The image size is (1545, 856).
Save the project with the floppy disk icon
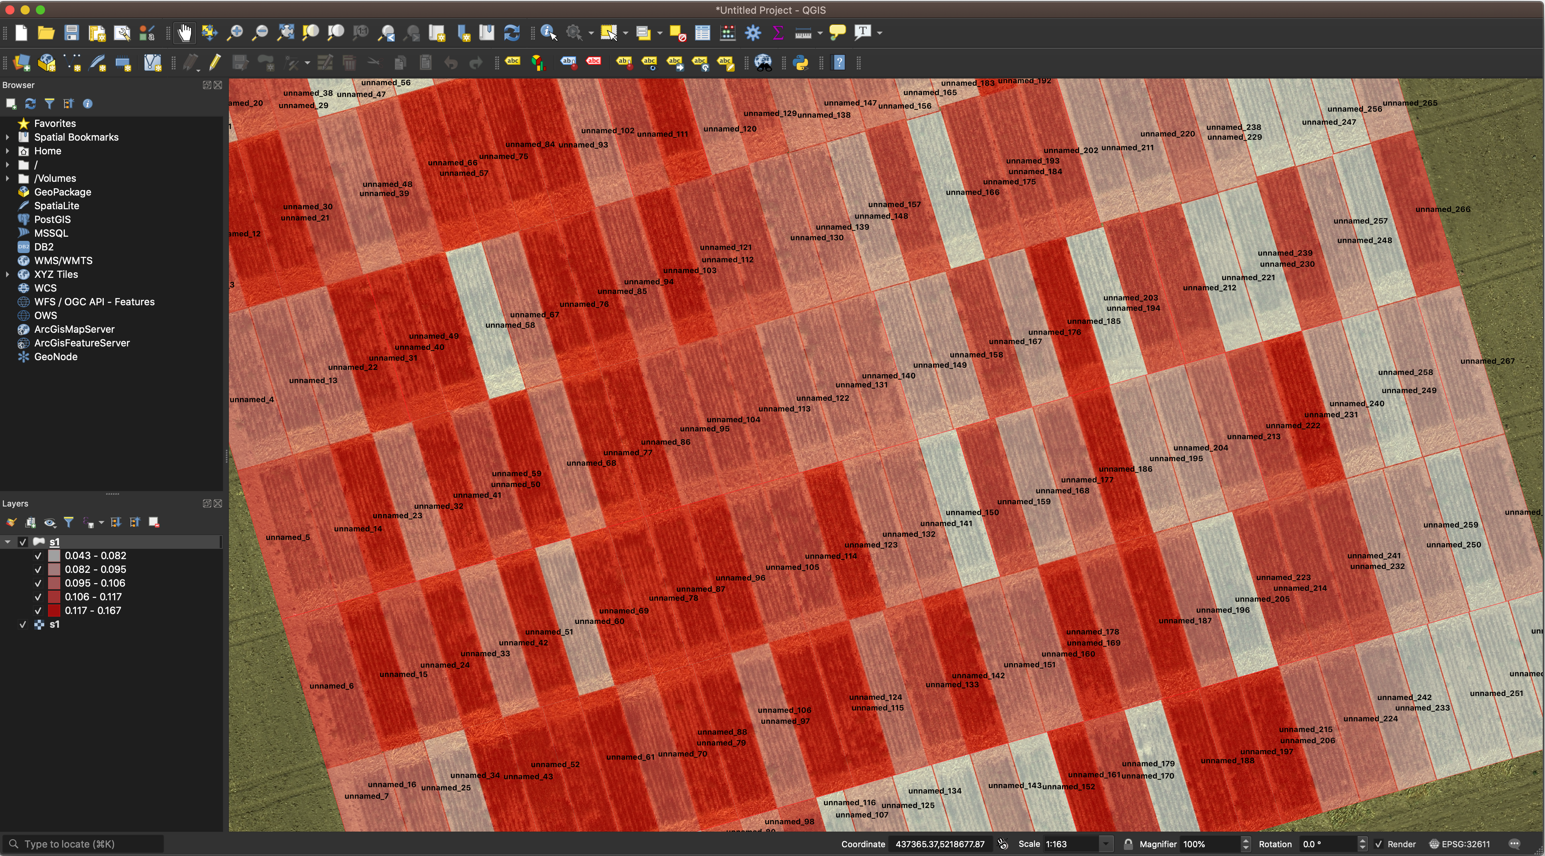(71, 32)
